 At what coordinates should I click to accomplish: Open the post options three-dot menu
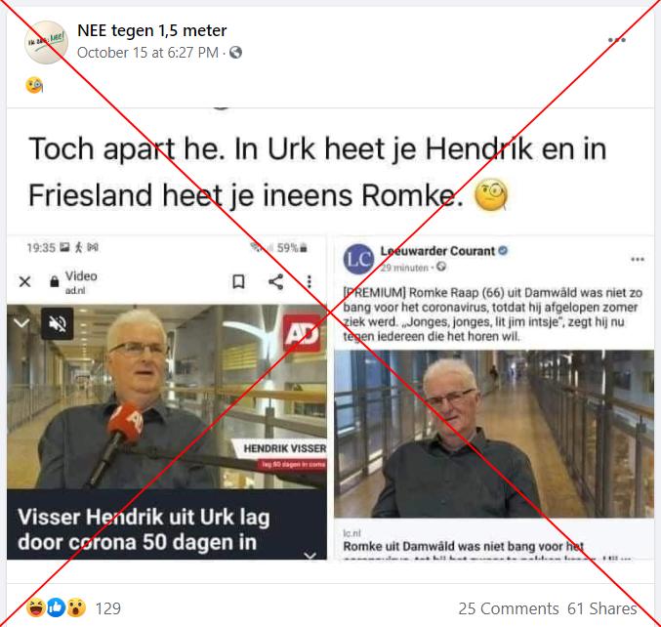tap(616, 40)
